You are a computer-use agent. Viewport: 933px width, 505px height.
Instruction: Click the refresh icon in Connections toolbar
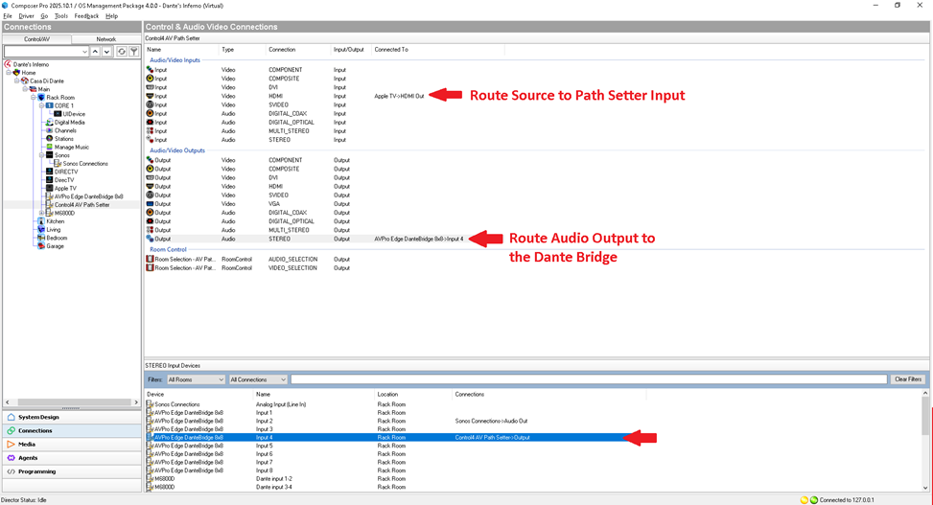pyautogui.click(x=122, y=52)
